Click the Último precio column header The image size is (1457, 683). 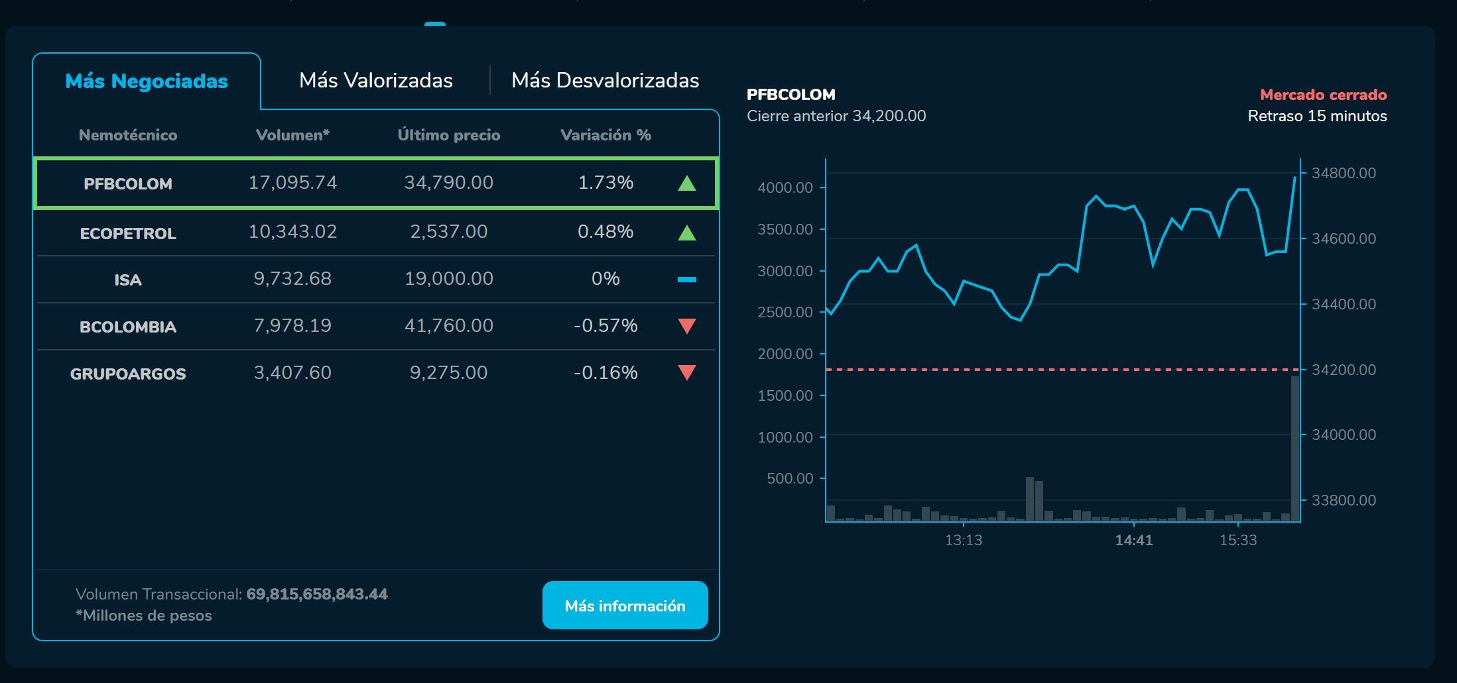pyautogui.click(x=448, y=134)
